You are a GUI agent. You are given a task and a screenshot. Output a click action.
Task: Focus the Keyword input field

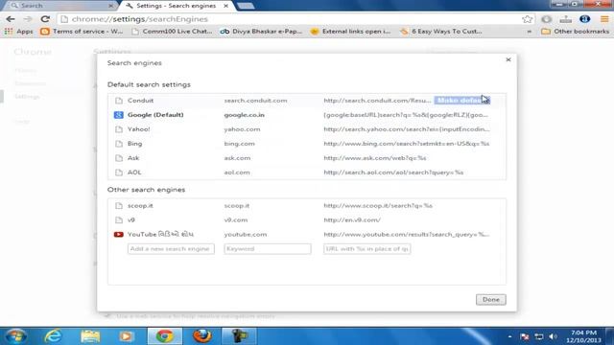click(268, 249)
